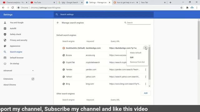Select Search engine in sidebar
Viewport: 200px width, 112px height.
(x=16, y=52)
